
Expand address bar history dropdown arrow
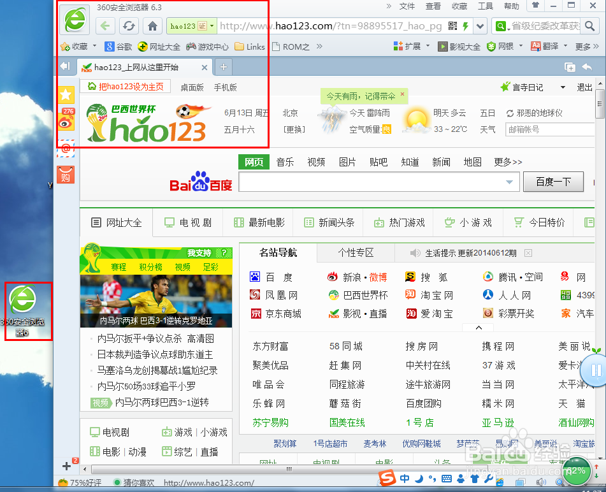pyautogui.click(x=480, y=26)
